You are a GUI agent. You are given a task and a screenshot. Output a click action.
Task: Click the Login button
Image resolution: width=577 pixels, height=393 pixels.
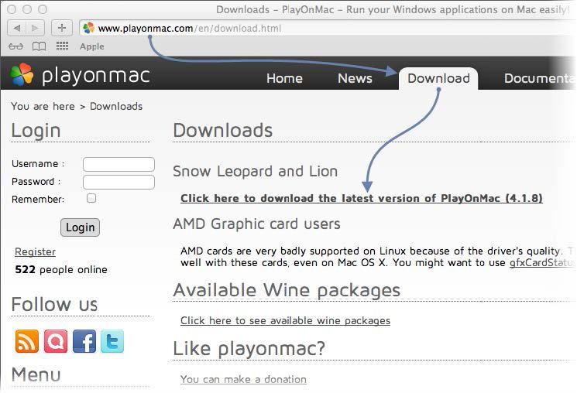point(80,227)
